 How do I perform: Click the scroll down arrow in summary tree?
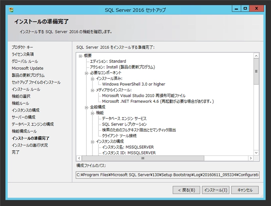(256, 153)
